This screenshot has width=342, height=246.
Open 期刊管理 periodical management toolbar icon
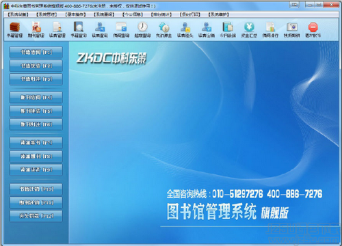tap(36, 29)
